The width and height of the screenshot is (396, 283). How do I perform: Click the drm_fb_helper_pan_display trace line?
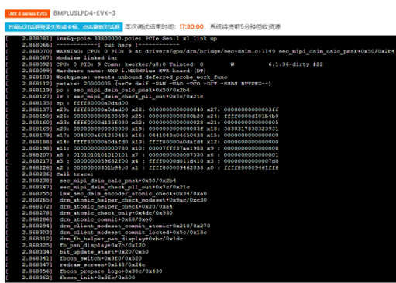coord(95,239)
